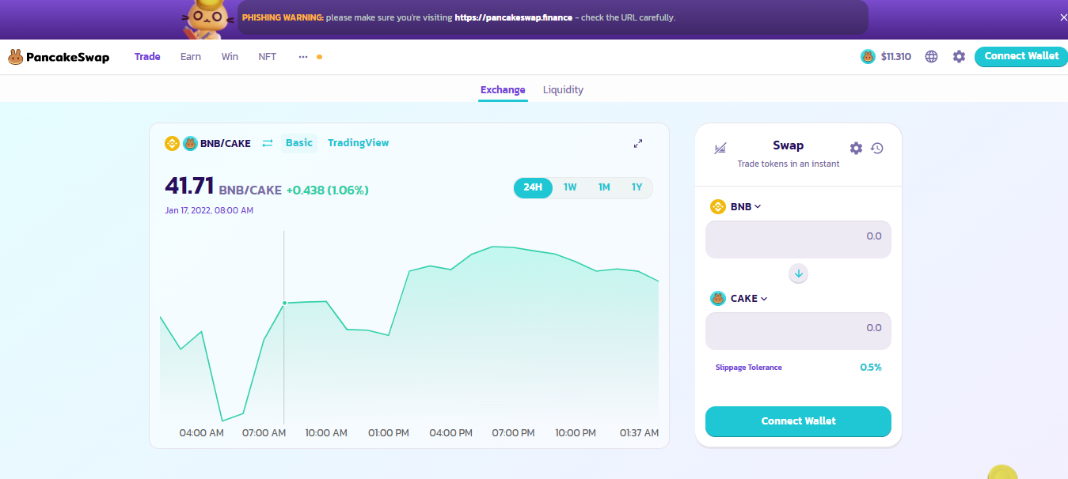Open global settings gear in header
1068x479 pixels.
[959, 57]
